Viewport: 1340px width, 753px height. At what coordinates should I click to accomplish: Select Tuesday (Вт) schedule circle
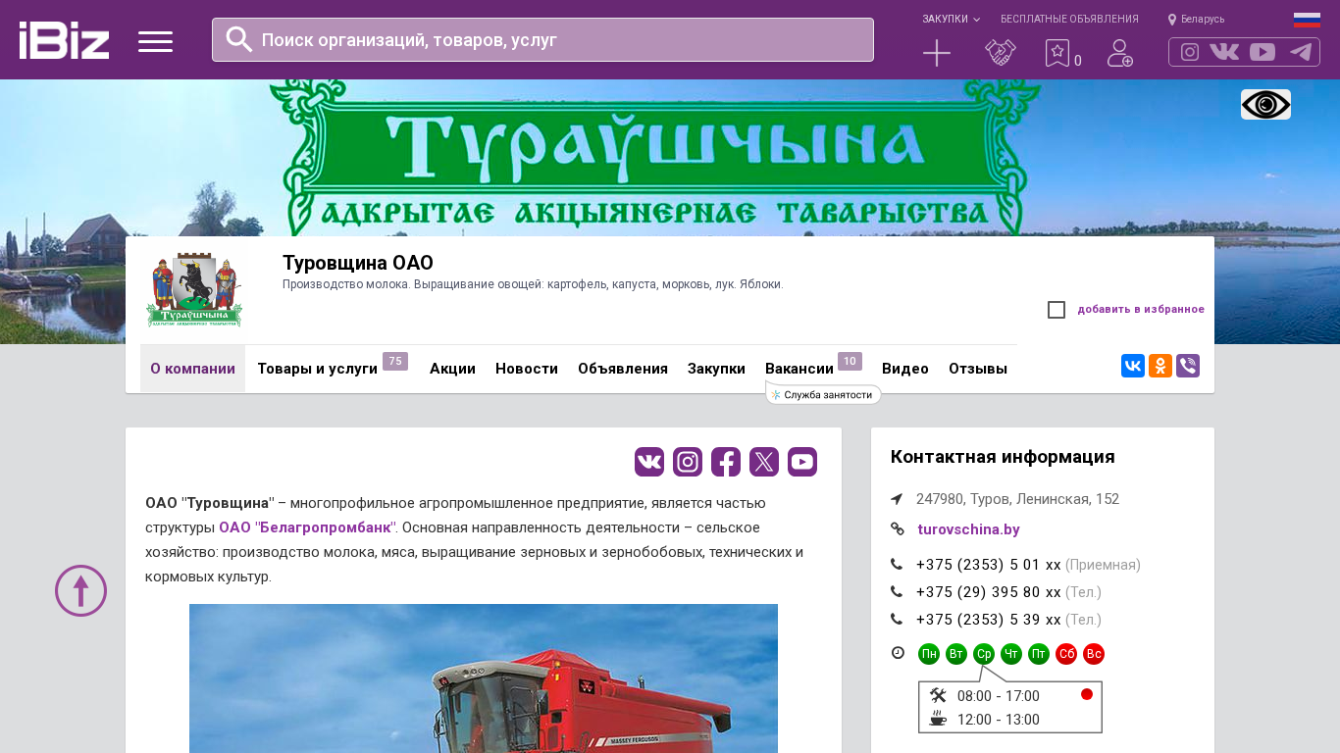pyautogui.click(x=956, y=654)
